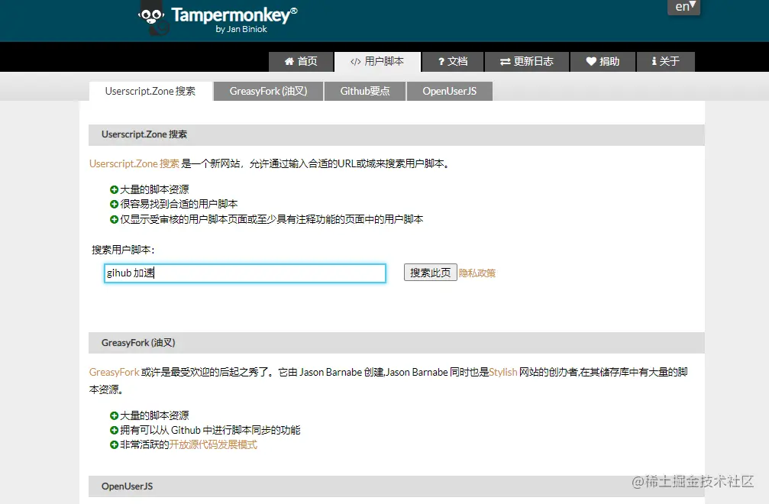Switch to GreasyFork (油叉) sub-tab
The image size is (769, 504).
point(268,91)
